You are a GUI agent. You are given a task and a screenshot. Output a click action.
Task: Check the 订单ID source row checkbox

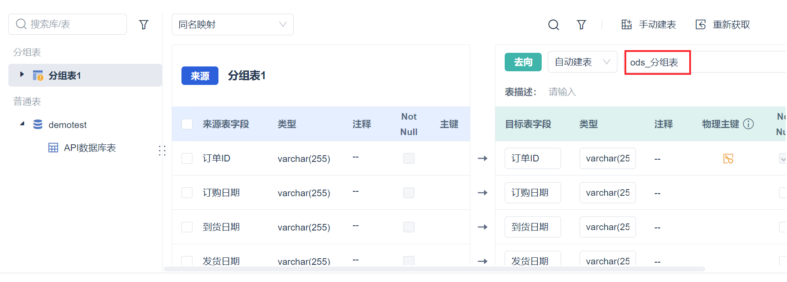click(187, 158)
